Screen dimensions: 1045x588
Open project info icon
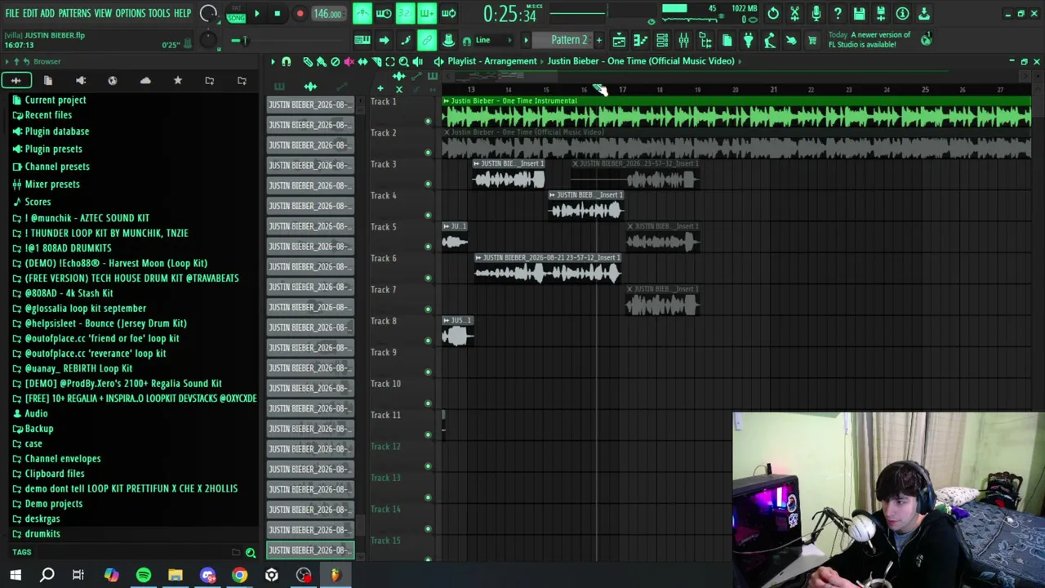[902, 13]
